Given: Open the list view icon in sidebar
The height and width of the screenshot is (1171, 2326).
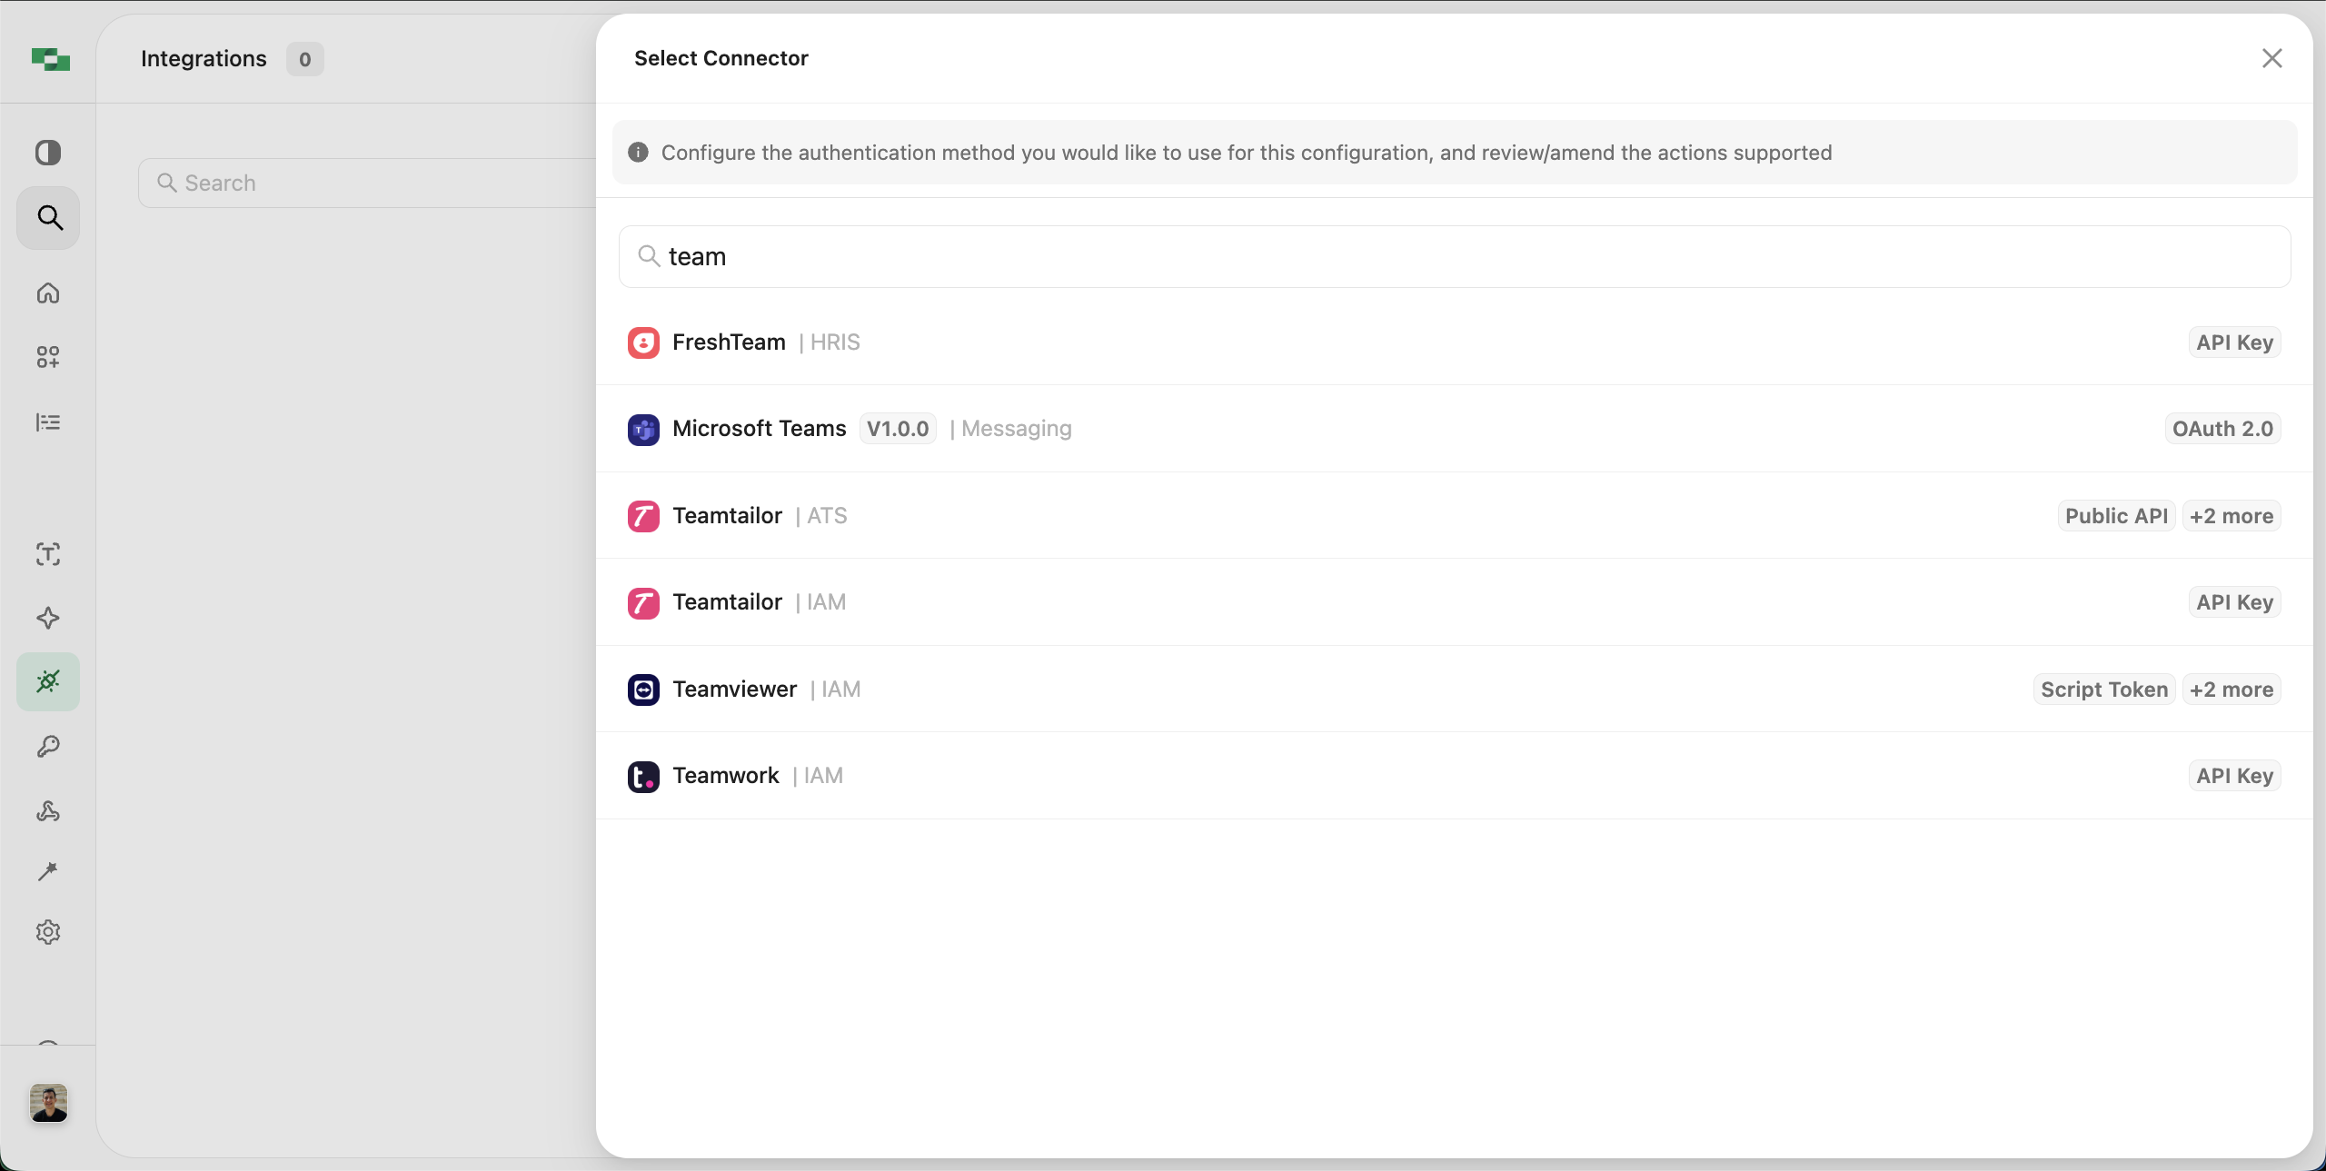Looking at the screenshot, I should pyautogui.click(x=48, y=422).
